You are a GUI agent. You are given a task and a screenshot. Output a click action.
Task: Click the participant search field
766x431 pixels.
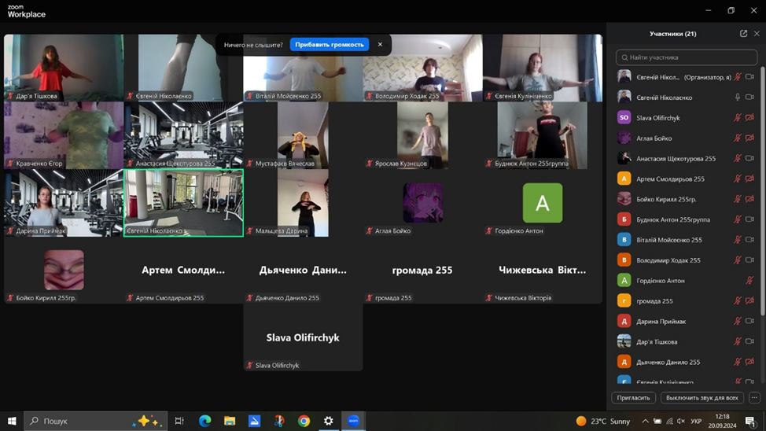tap(686, 57)
